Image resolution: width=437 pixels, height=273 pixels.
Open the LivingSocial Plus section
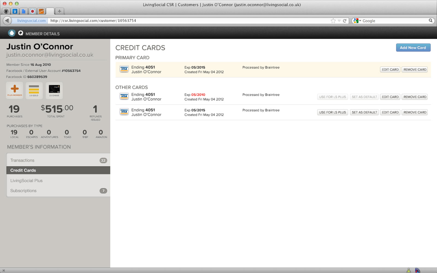pyautogui.click(x=58, y=180)
